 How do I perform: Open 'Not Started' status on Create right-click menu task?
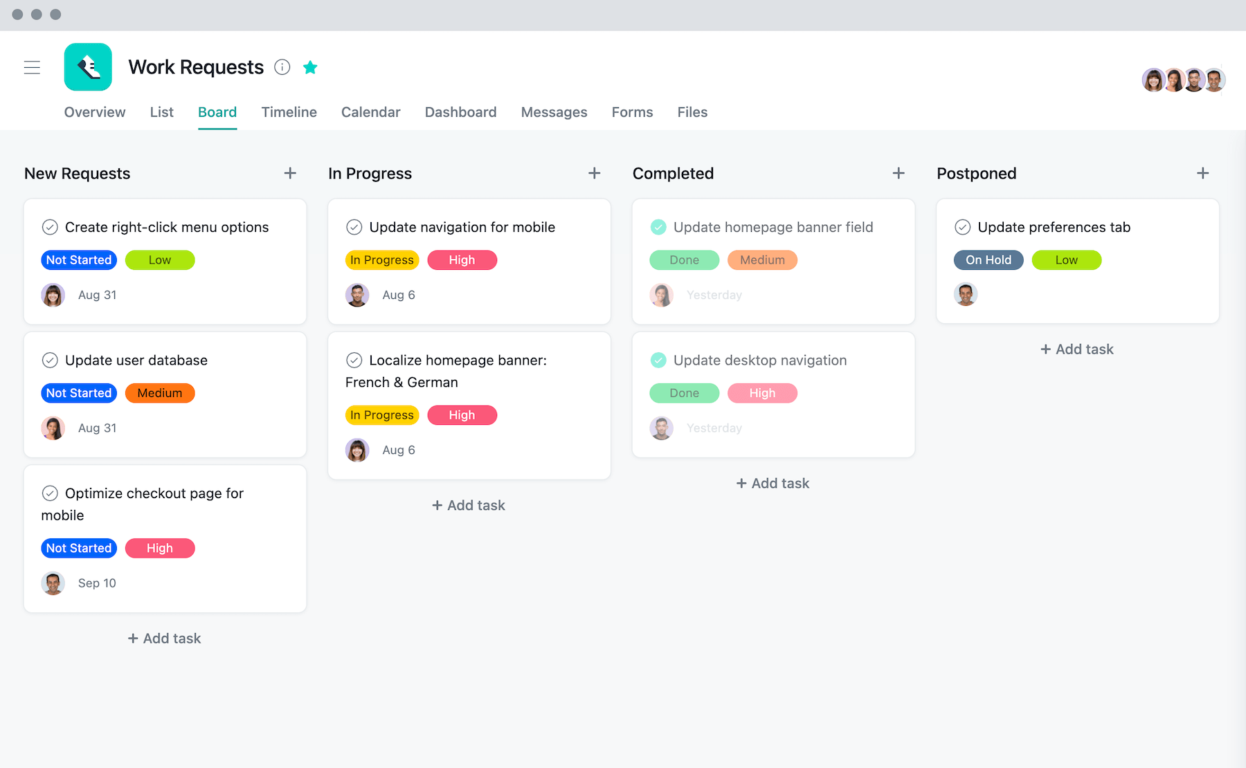tap(79, 260)
